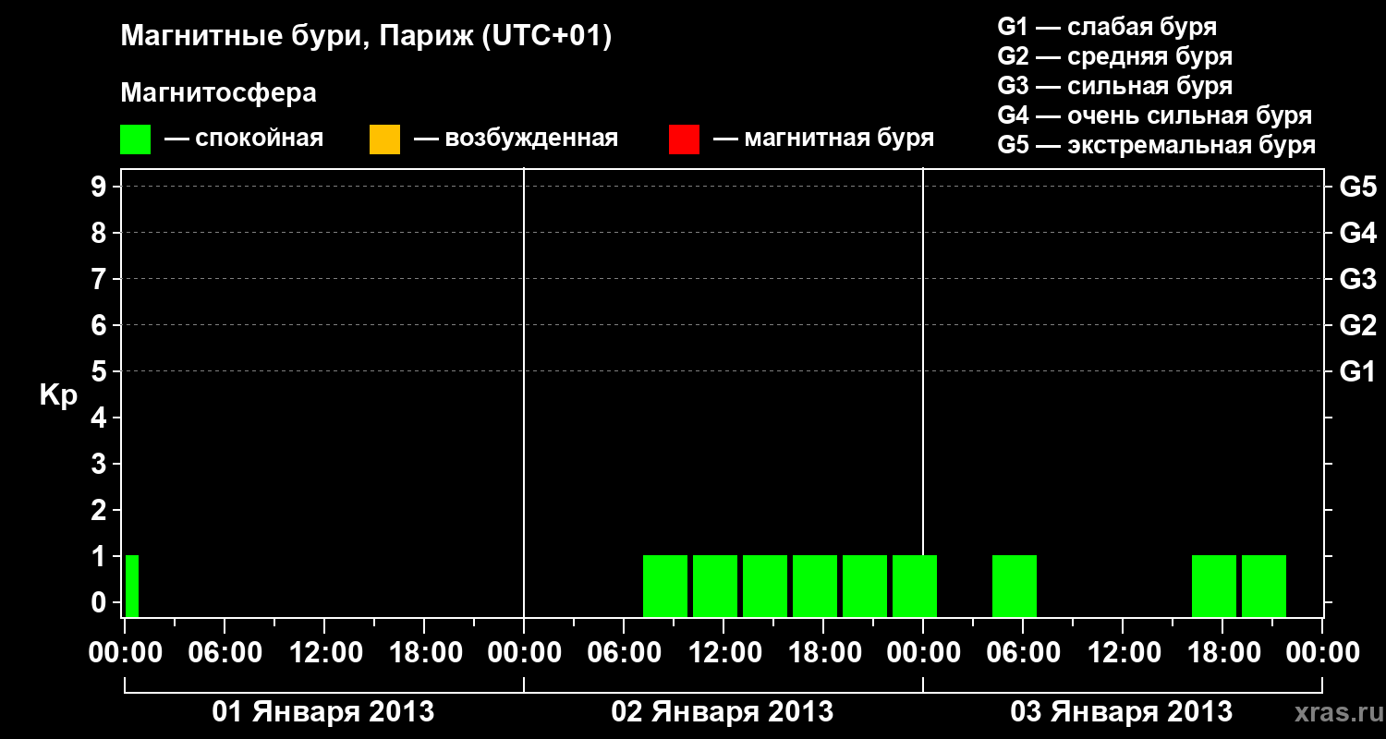Screen dimensions: 1386x739
Task: Click the 'Kp' axis label
Action: click(x=58, y=394)
